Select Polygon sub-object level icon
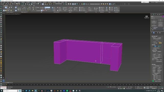Screen dimensions: 164x92 coord(158,46)
